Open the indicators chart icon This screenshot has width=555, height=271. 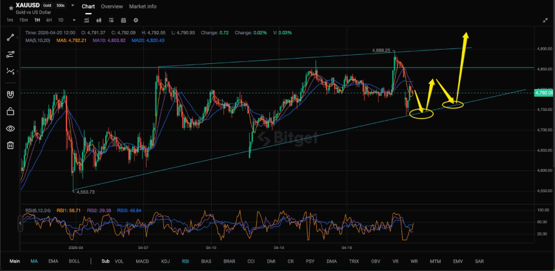(86, 20)
